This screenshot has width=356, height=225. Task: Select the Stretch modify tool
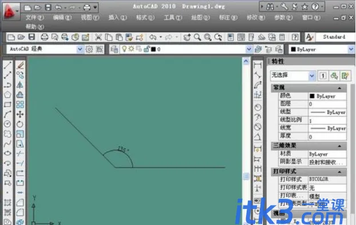tap(20, 144)
